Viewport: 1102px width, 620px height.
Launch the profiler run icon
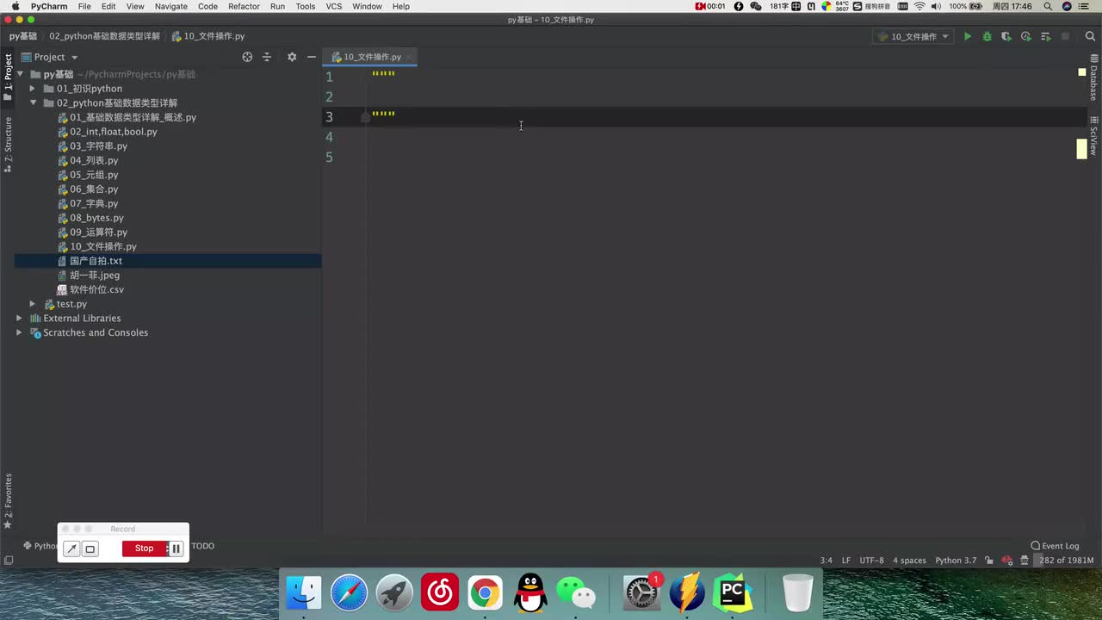[x=1026, y=36]
